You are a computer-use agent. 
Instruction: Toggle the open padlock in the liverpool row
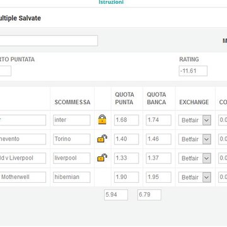pyautogui.click(x=102, y=158)
